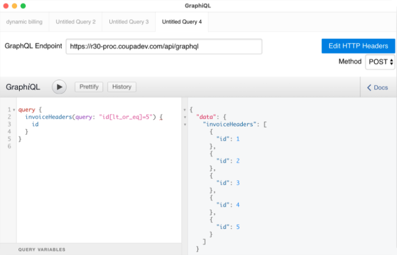Switch to the dynamic billing tab
Viewport: 397px width, 255px height.
24,22
